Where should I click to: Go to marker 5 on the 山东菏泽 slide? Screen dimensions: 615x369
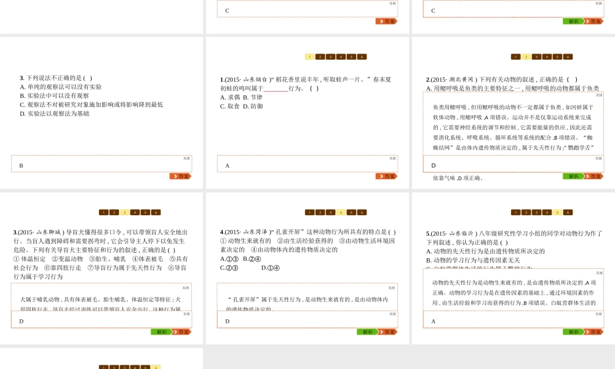pyautogui.click(x=351, y=213)
